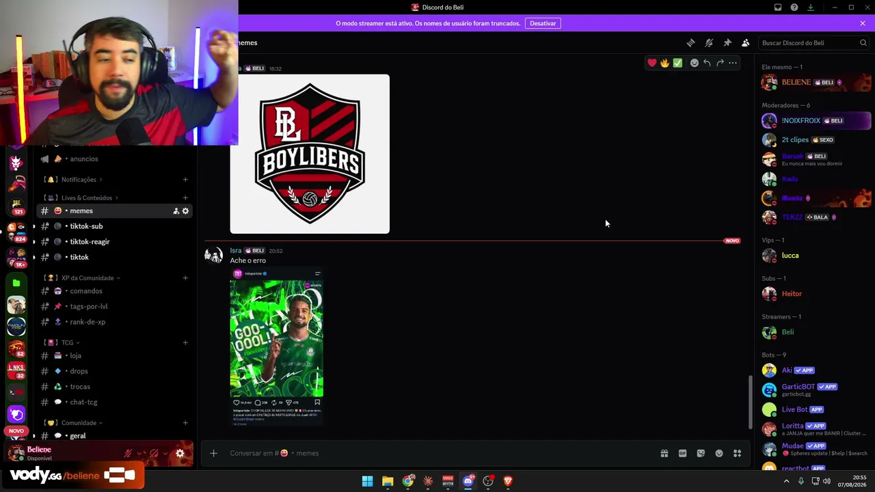Image resolution: width=875 pixels, height=492 pixels.
Task: Click the message box for memes channel
Action: (x=437, y=453)
